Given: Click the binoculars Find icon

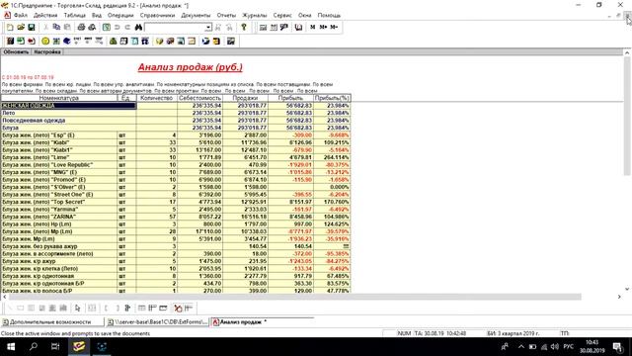Looking at the screenshot, I should click(x=138, y=27).
